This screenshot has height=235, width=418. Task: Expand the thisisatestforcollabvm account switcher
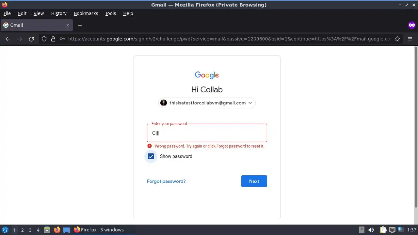[207, 103]
